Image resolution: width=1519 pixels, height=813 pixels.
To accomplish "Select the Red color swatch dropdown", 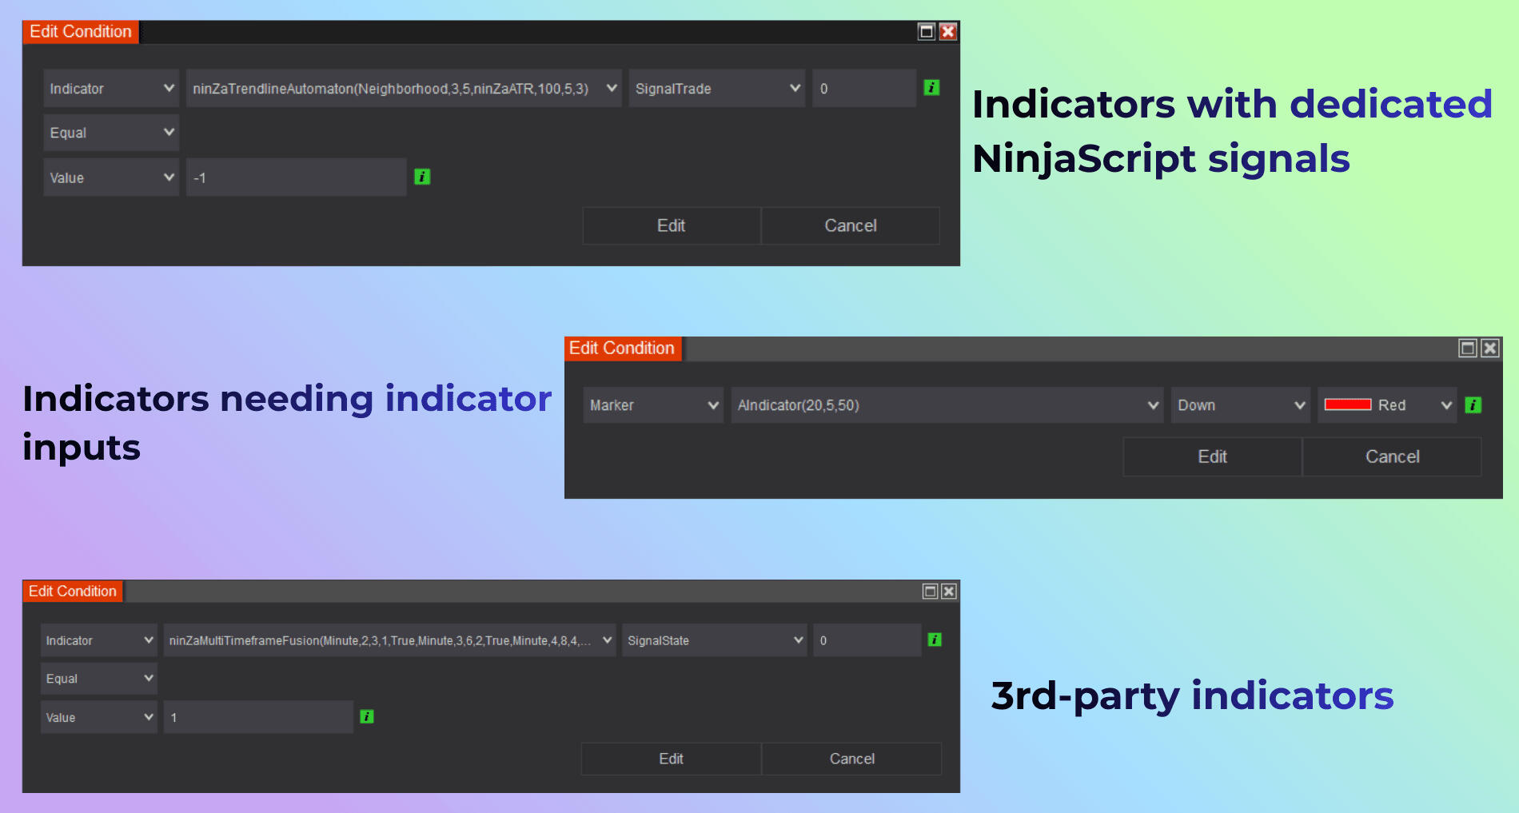I will pyautogui.click(x=1387, y=405).
